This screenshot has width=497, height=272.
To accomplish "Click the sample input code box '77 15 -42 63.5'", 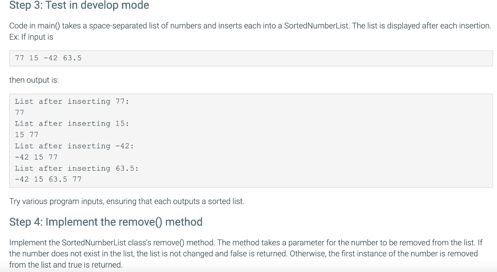I will coord(251,58).
